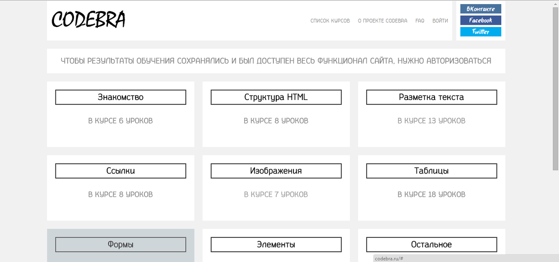
Task: Open the Ссылки course
Action: tap(121, 171)
